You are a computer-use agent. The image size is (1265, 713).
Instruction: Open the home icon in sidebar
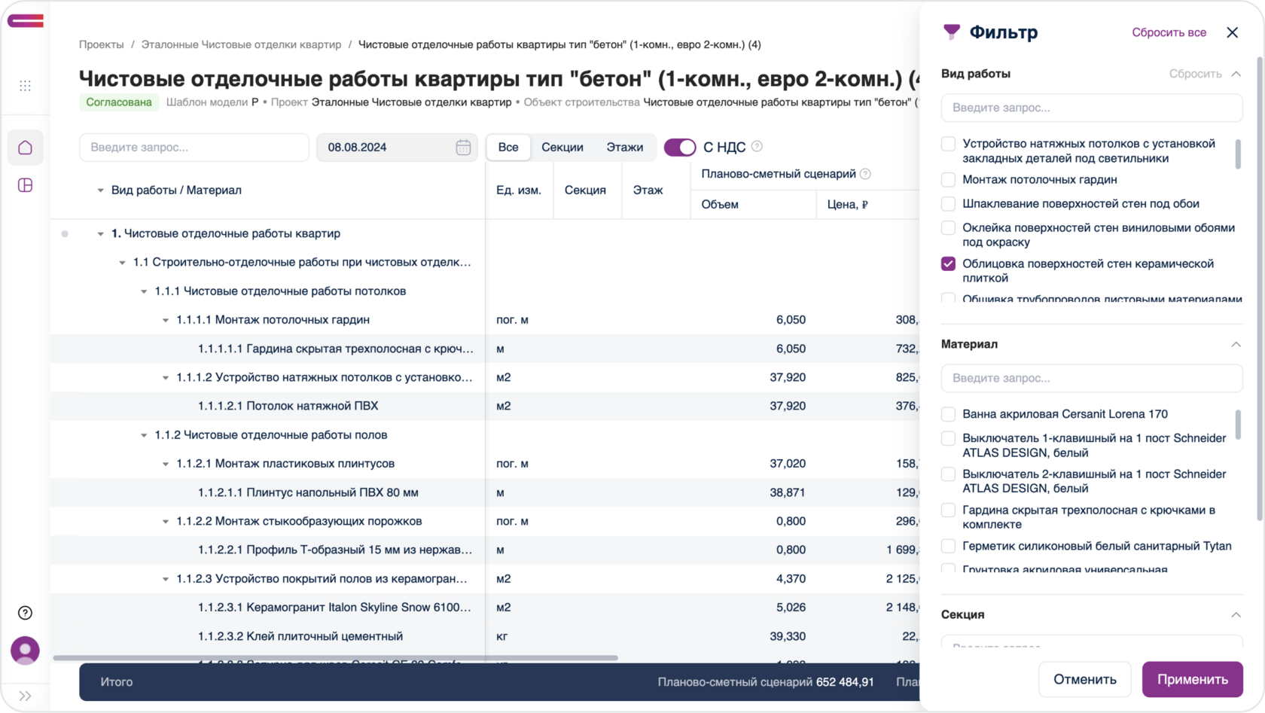pyautogui.click(x=25, y=148)
